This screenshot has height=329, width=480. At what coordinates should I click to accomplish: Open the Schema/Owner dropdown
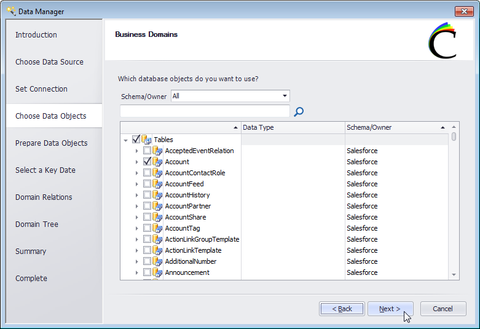click(285, 96)
